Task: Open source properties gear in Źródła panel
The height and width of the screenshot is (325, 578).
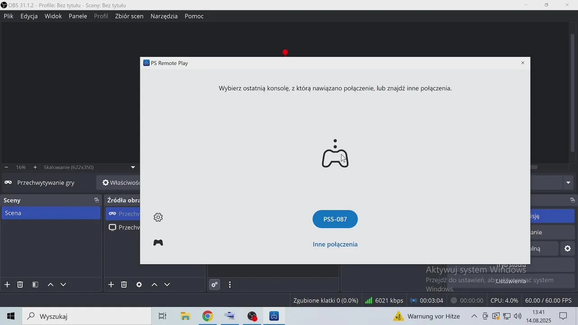Action: coord(139,284)
